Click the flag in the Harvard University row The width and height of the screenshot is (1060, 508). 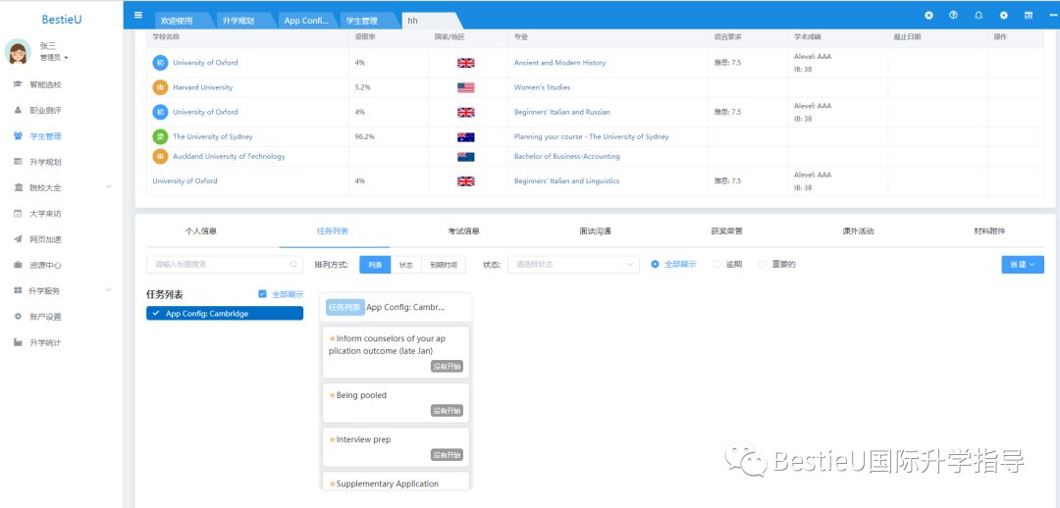(466, 87)
